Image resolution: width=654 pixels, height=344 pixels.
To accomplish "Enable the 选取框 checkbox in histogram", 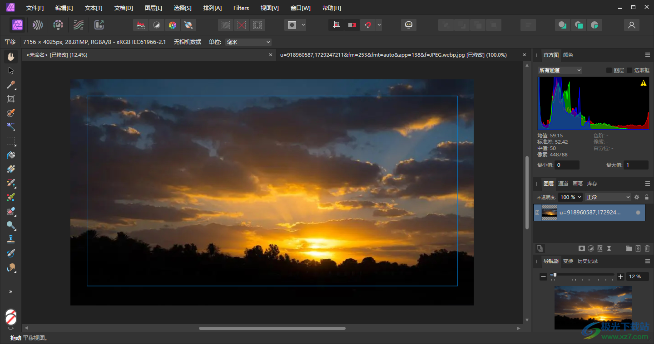I will [x=629, y=70].
